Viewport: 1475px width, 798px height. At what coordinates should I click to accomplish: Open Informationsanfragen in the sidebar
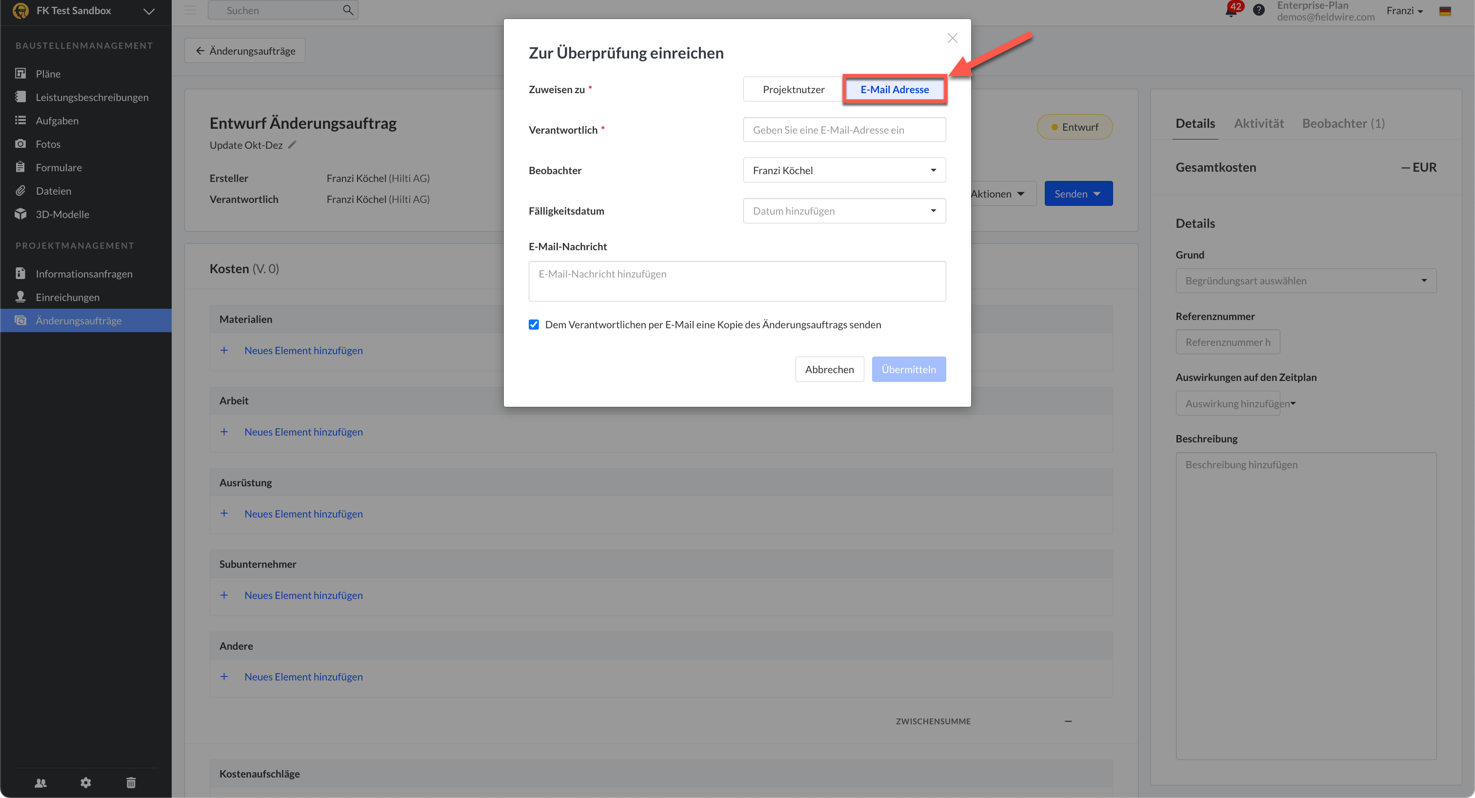(83, 274)
